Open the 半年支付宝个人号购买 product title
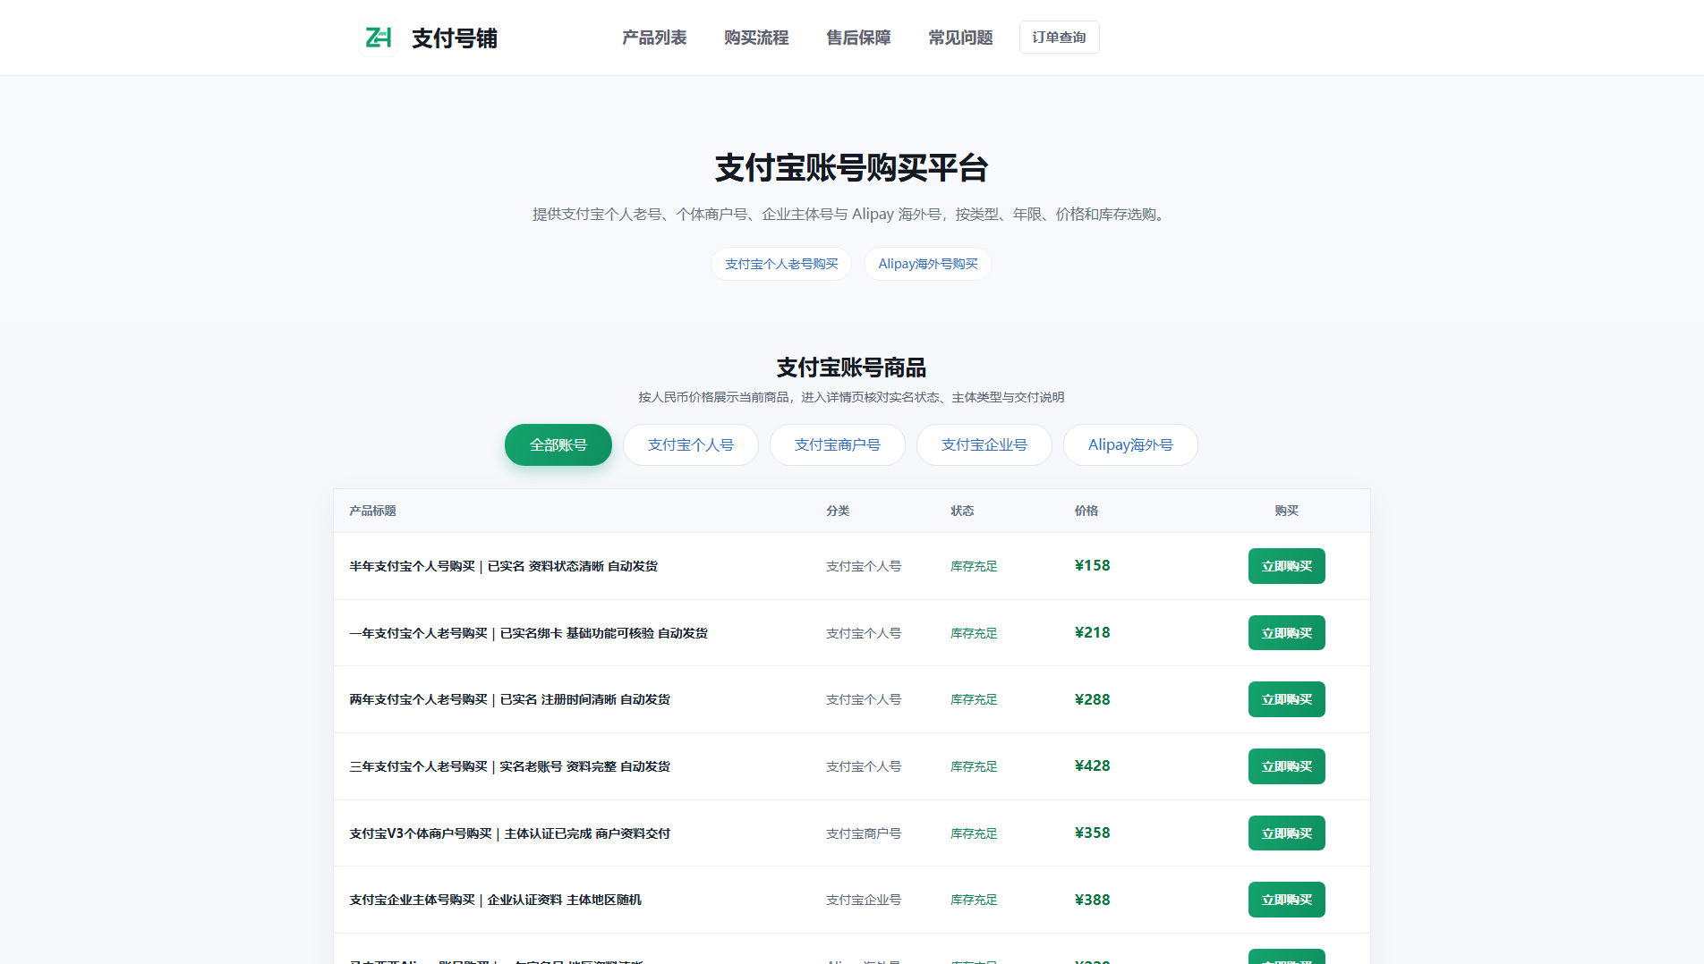 click(x=503, y=566)
